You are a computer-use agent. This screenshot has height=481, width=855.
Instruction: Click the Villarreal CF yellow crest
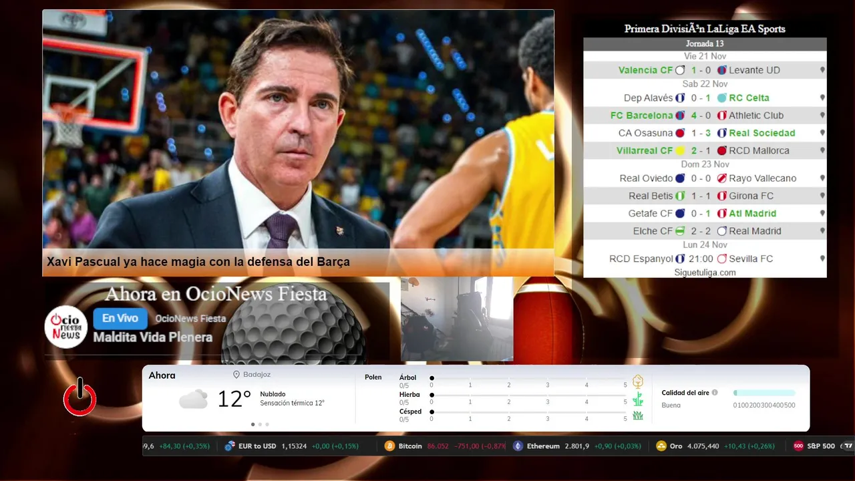click(x=681, y=151)
